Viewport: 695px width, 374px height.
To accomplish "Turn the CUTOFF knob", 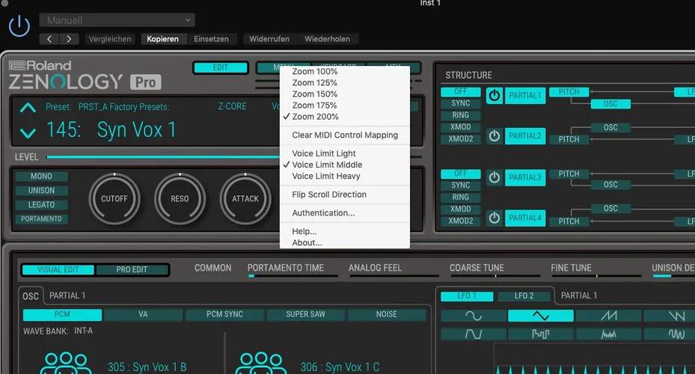I will (x=114, y=198).
